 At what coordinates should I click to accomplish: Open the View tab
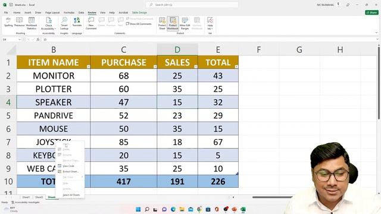102,12
